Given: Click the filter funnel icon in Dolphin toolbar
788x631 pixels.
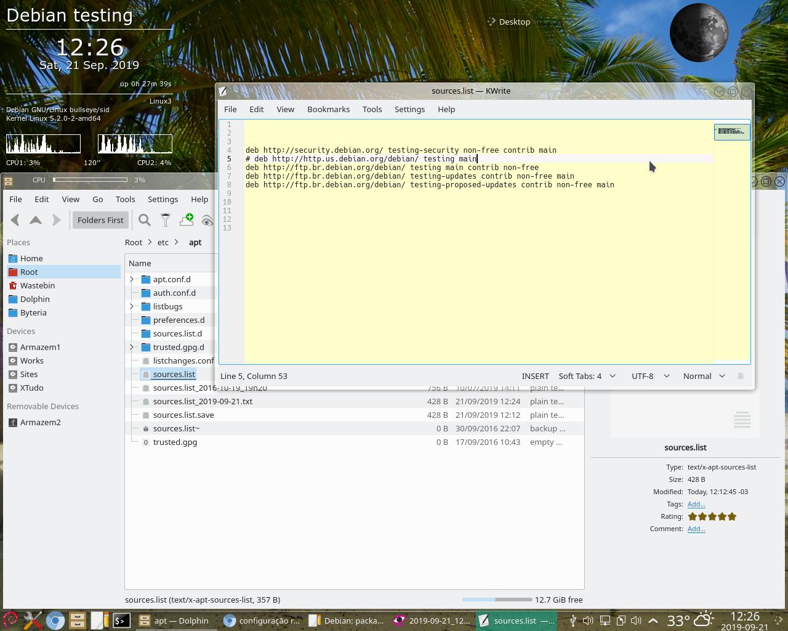Looking at the screenshot, I should 166,220.
